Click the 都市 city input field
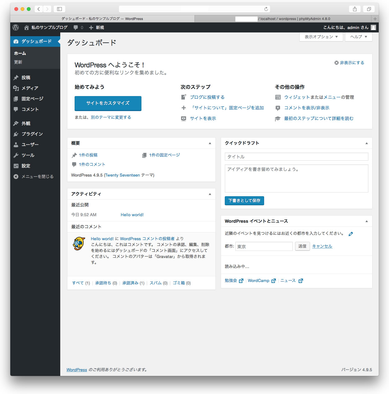Screen dimensions: 389x394 tap(264, 246)
